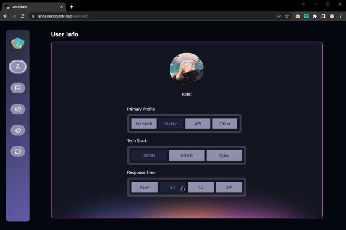The image size is (346, 230).
Task: Click the LanceStack logo in sidebar
Action: 18,43
